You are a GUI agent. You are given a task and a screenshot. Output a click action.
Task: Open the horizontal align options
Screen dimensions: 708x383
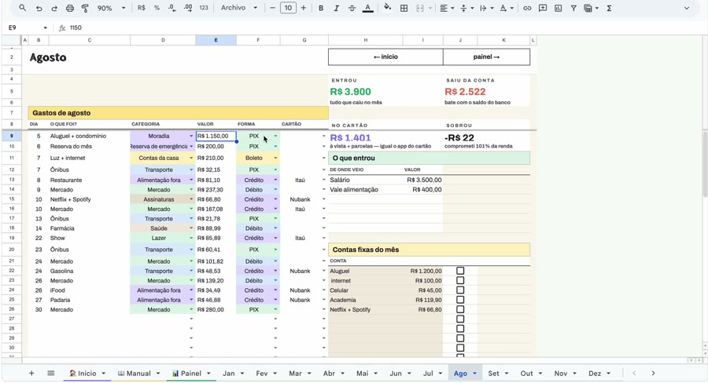(446, 8)
